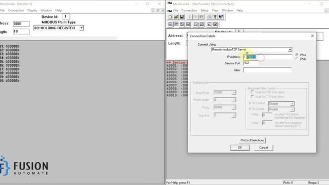
Task: Toggle Wait for DSR from slave checkbox
Action: (x=252, y=92)
